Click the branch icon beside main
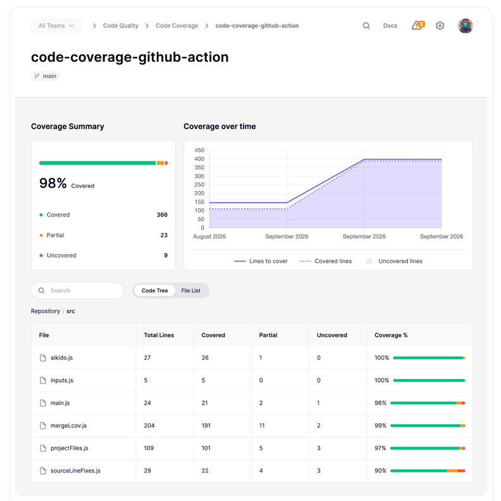 [x=37, y=76]
